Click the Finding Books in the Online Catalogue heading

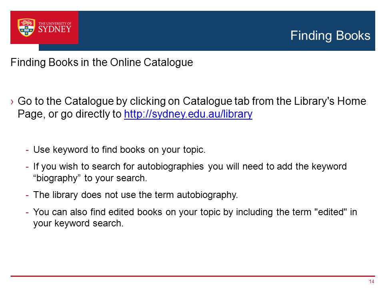coord(102,62)
